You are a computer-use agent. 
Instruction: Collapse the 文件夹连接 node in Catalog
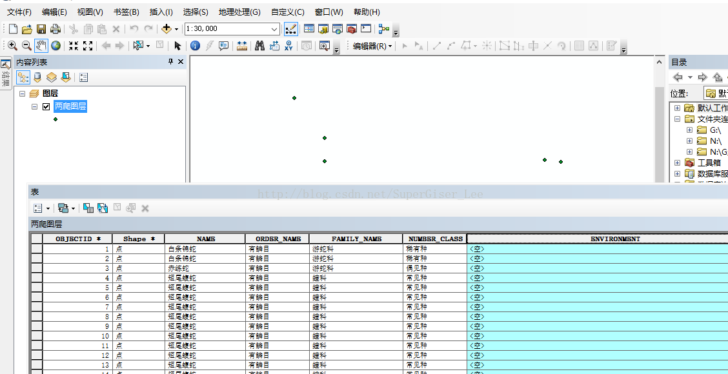tap(678, 119)
